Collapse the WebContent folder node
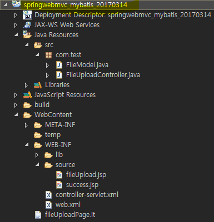Viewport: 214px width, 222px height. tap(16, 115)
